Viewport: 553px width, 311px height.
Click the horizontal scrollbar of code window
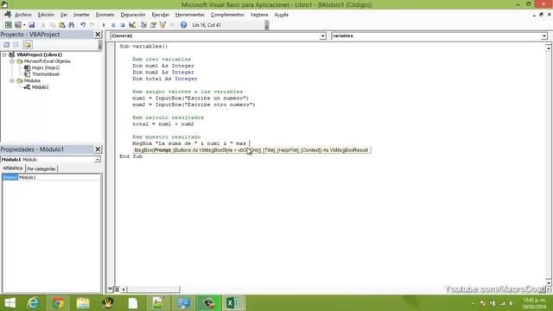click(x=153, y=289)
